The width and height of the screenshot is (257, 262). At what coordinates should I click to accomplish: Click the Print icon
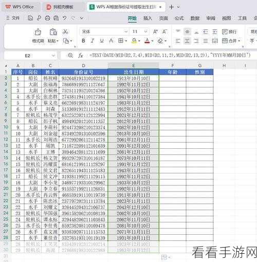[47, 18]
